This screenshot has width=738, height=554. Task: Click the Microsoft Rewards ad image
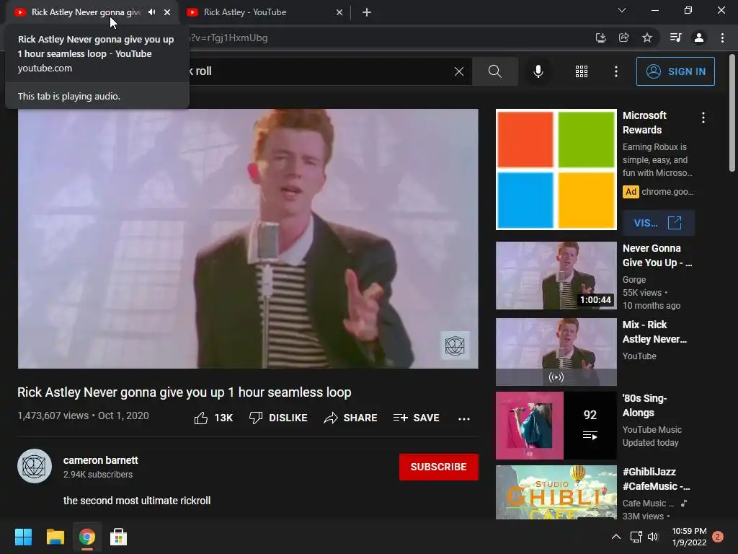[556, 170]
